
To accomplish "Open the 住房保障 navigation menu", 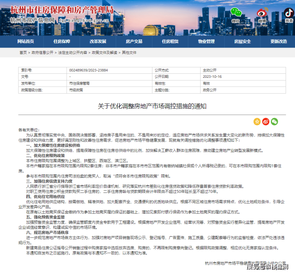I will (x=62, y=42).
